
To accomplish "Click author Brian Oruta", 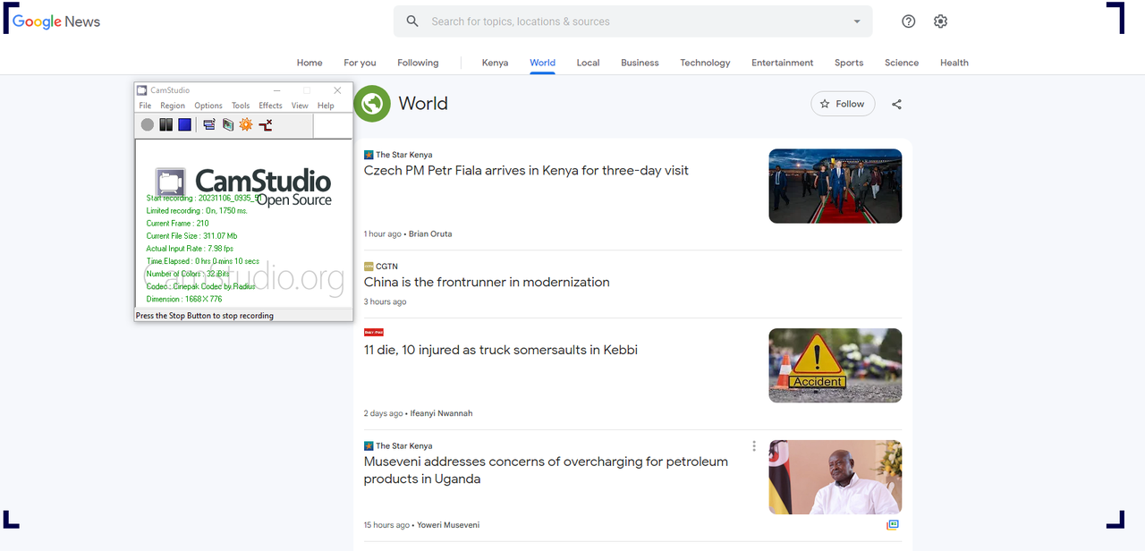I will (430, 234).
